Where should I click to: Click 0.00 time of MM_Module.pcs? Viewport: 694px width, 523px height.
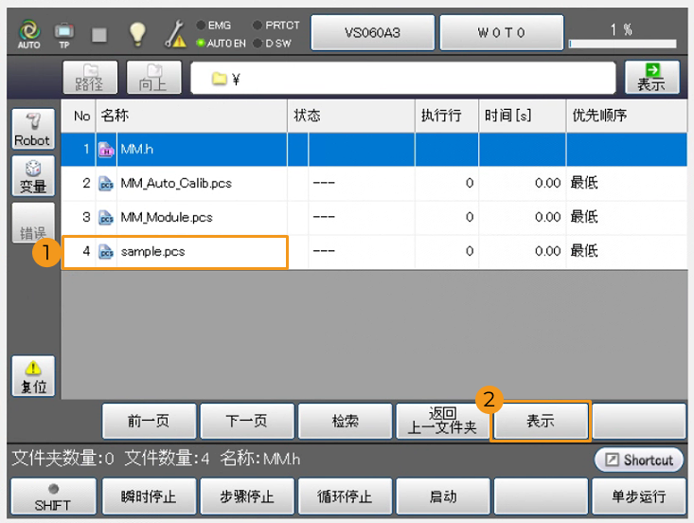point(547,217)
